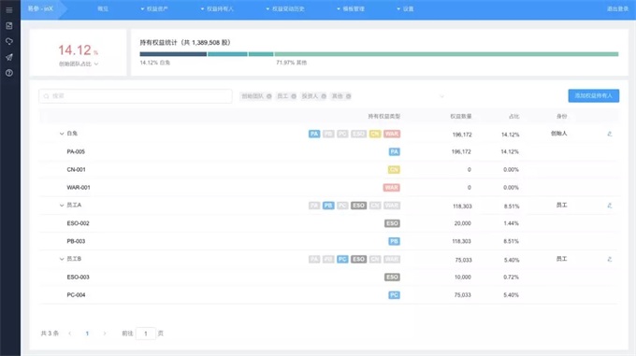The height and width of the screenshot is (356, 636).
Task: Open the hamburger menu in sidebar
Action: pyautogui.click(x=9, y=10)
